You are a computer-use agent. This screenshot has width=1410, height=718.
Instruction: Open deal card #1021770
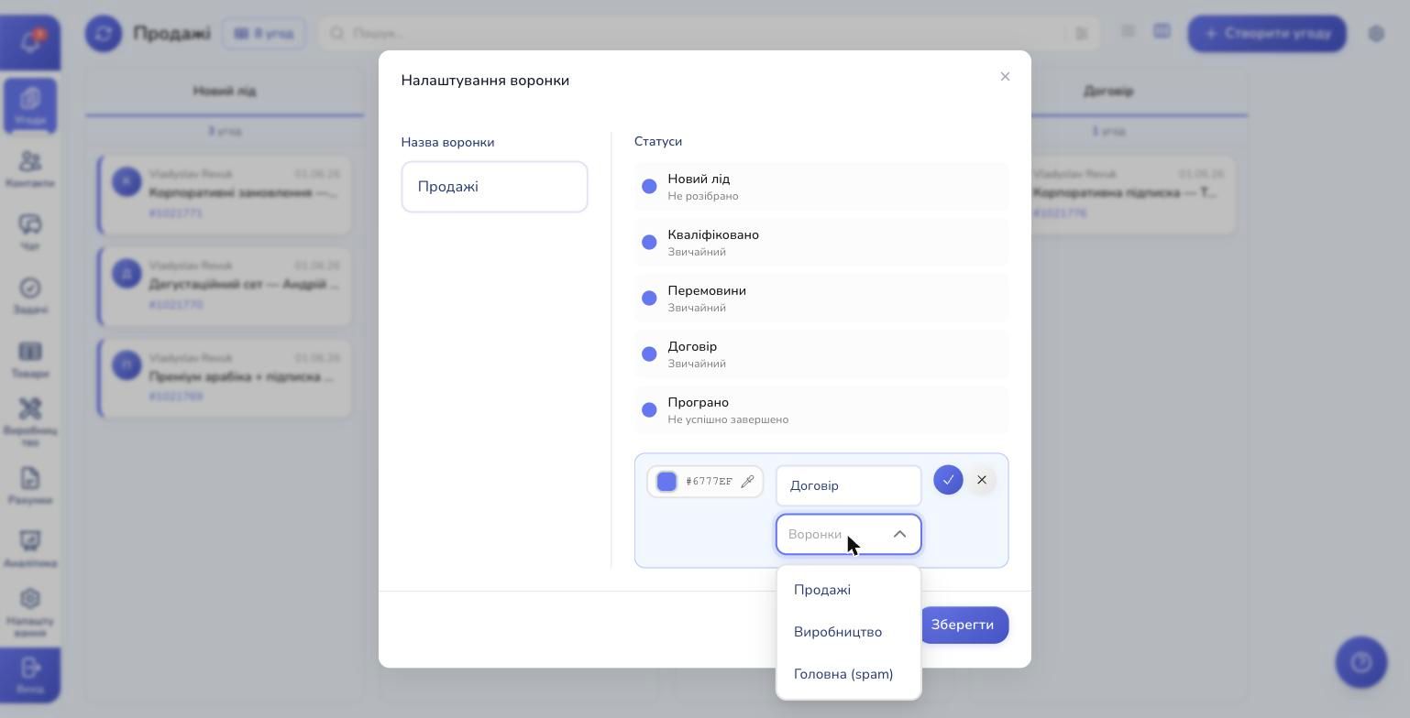pos(225,286)
